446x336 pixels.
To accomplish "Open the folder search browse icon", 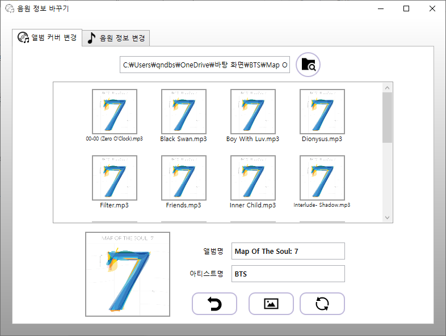I will coord(308,65).
